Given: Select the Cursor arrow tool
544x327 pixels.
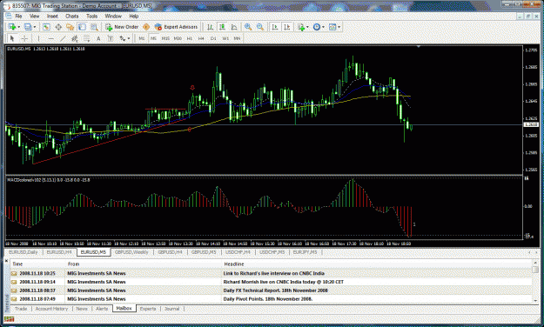Looking at the screenshot, I should pyautogui.click(x=12, y=38).
